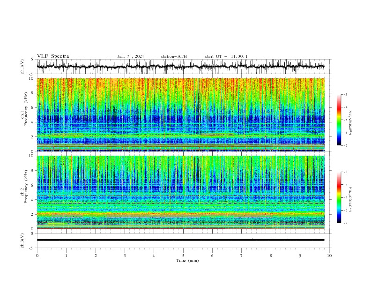Click the lower colorbar 'log(PSD)(V²/Hz)' label
This screenshot has width=371, height=287.
pyautogui.click(x=350, y=200)
